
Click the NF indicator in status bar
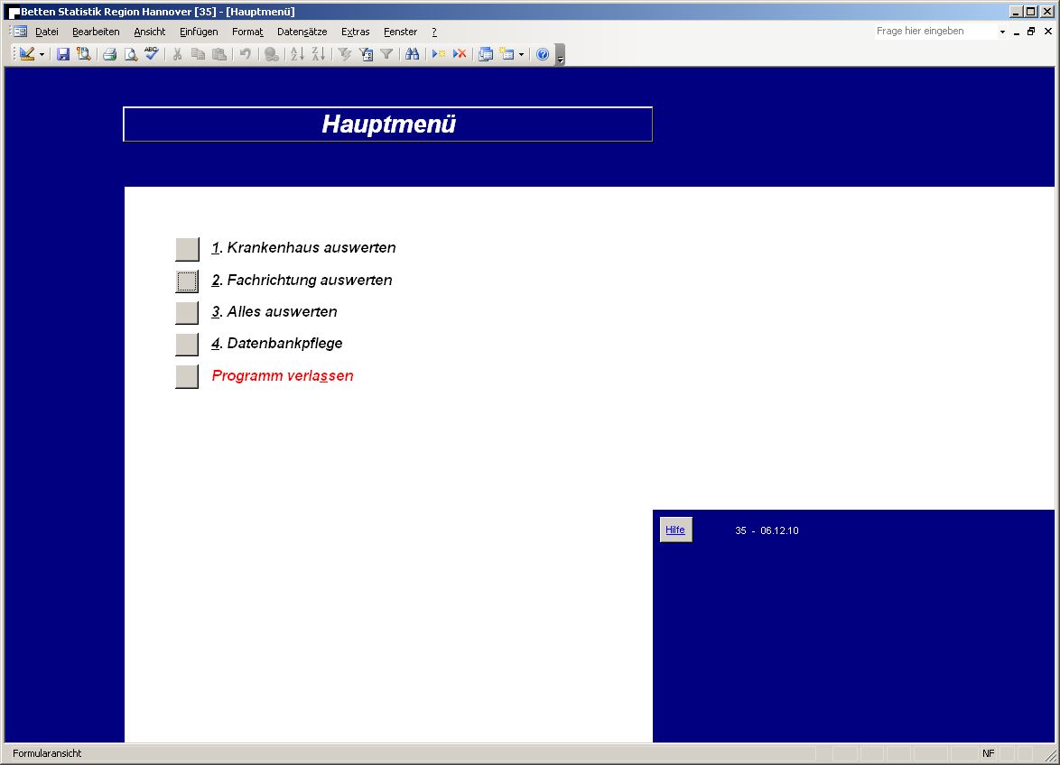pyautogui.click(x=989, y=753)
